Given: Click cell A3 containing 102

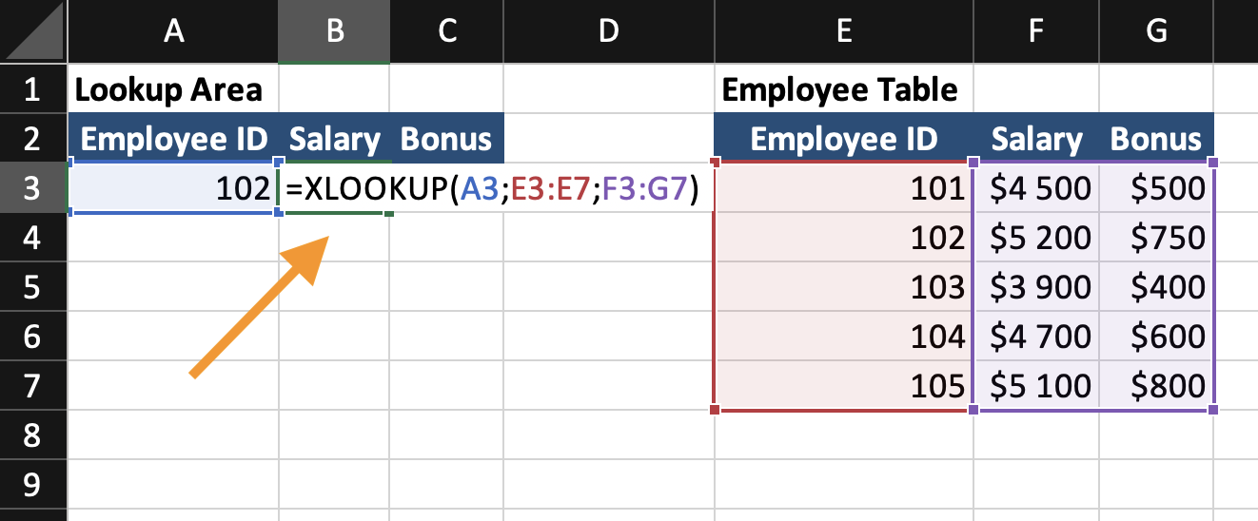Looking at the screenshot, I should tap(173, 189).
